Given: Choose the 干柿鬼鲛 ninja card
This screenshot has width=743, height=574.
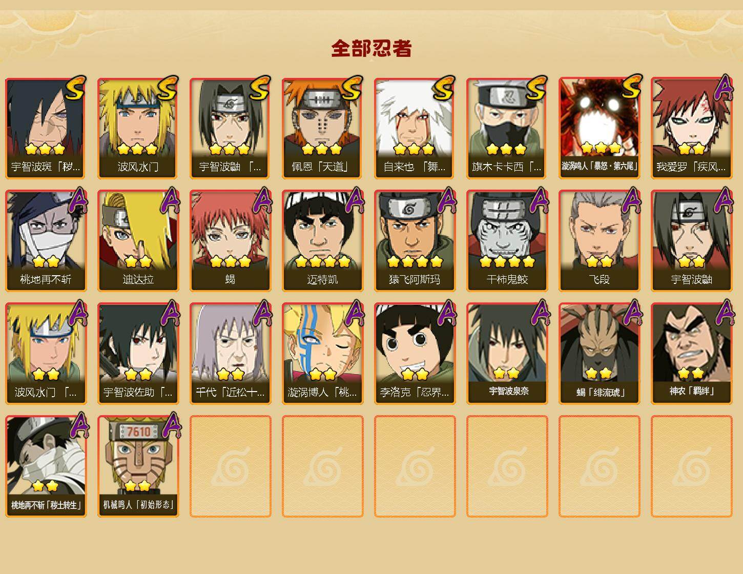Looking at the screenshot, I should pyautogui.click(x=507, y=241).
